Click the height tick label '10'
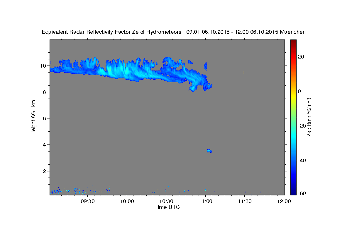The width and height of the screenshot is (352, 234). coord(43,66)
